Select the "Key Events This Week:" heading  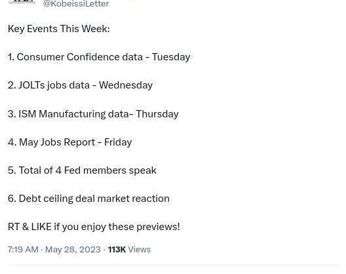click(x=59, y=29)
